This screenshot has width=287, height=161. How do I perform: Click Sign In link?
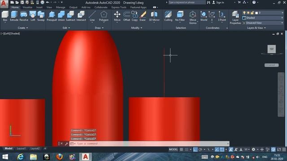220,3
